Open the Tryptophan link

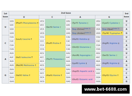click(115, 33)
